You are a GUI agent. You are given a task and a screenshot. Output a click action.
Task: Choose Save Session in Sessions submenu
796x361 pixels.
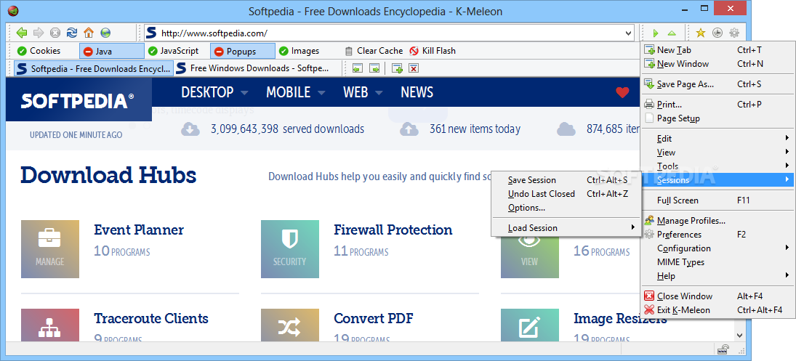coord(565,180)
